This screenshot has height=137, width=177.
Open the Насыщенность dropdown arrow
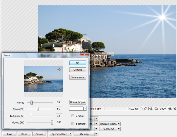[119, 124]
